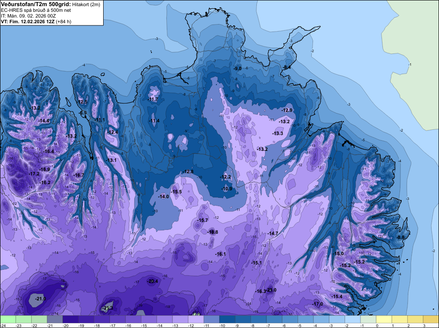Choose the 0 light yellow legend swatch

click(384, 319)
